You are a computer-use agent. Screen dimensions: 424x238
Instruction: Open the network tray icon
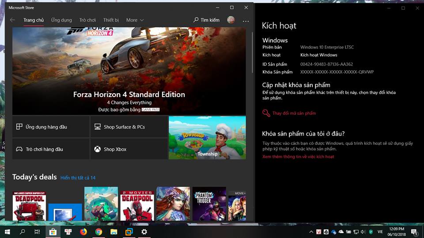[x=356, y=232]
